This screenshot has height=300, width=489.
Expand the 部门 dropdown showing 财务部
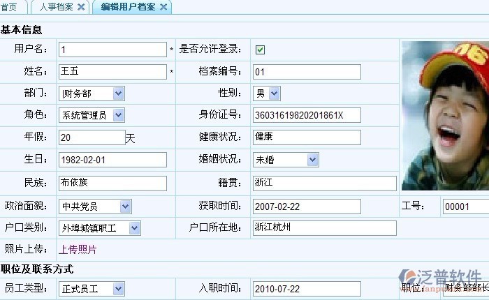tap(117, 93)
